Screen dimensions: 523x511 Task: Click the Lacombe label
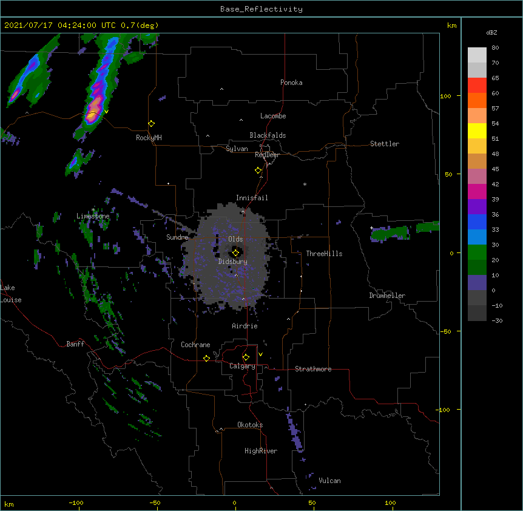[273, 116]
